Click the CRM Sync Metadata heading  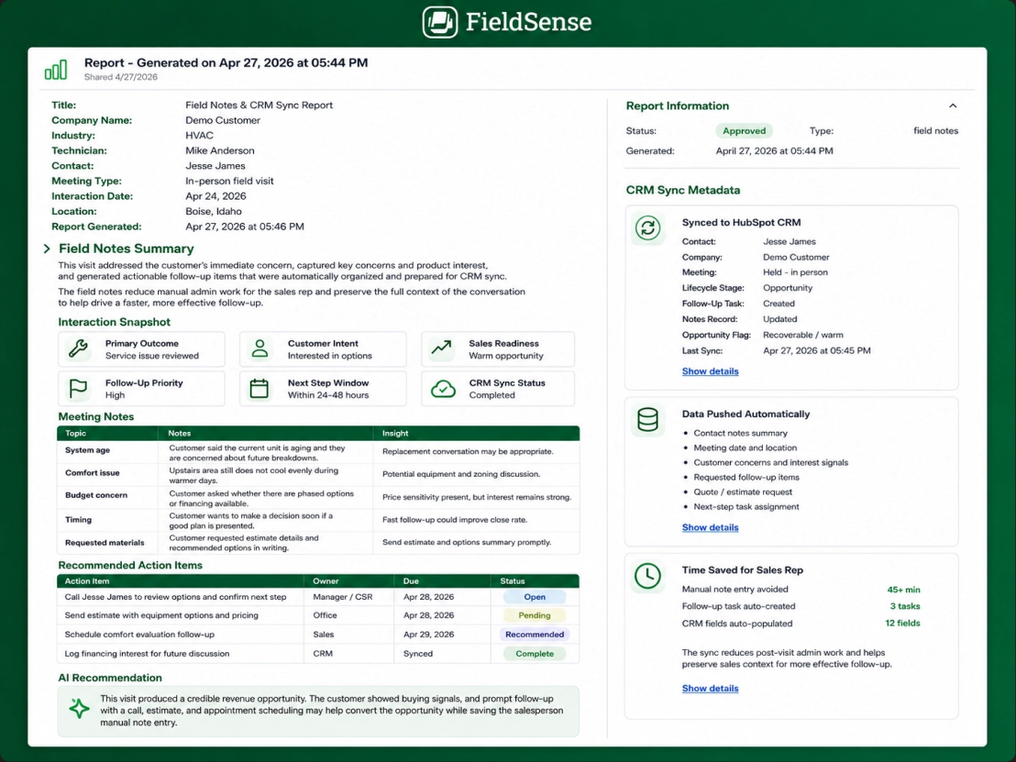click(x=683, y=190)
